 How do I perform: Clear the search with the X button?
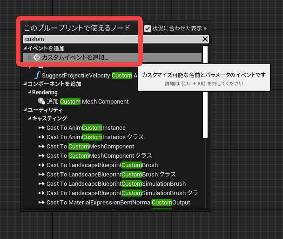(205, 39)
